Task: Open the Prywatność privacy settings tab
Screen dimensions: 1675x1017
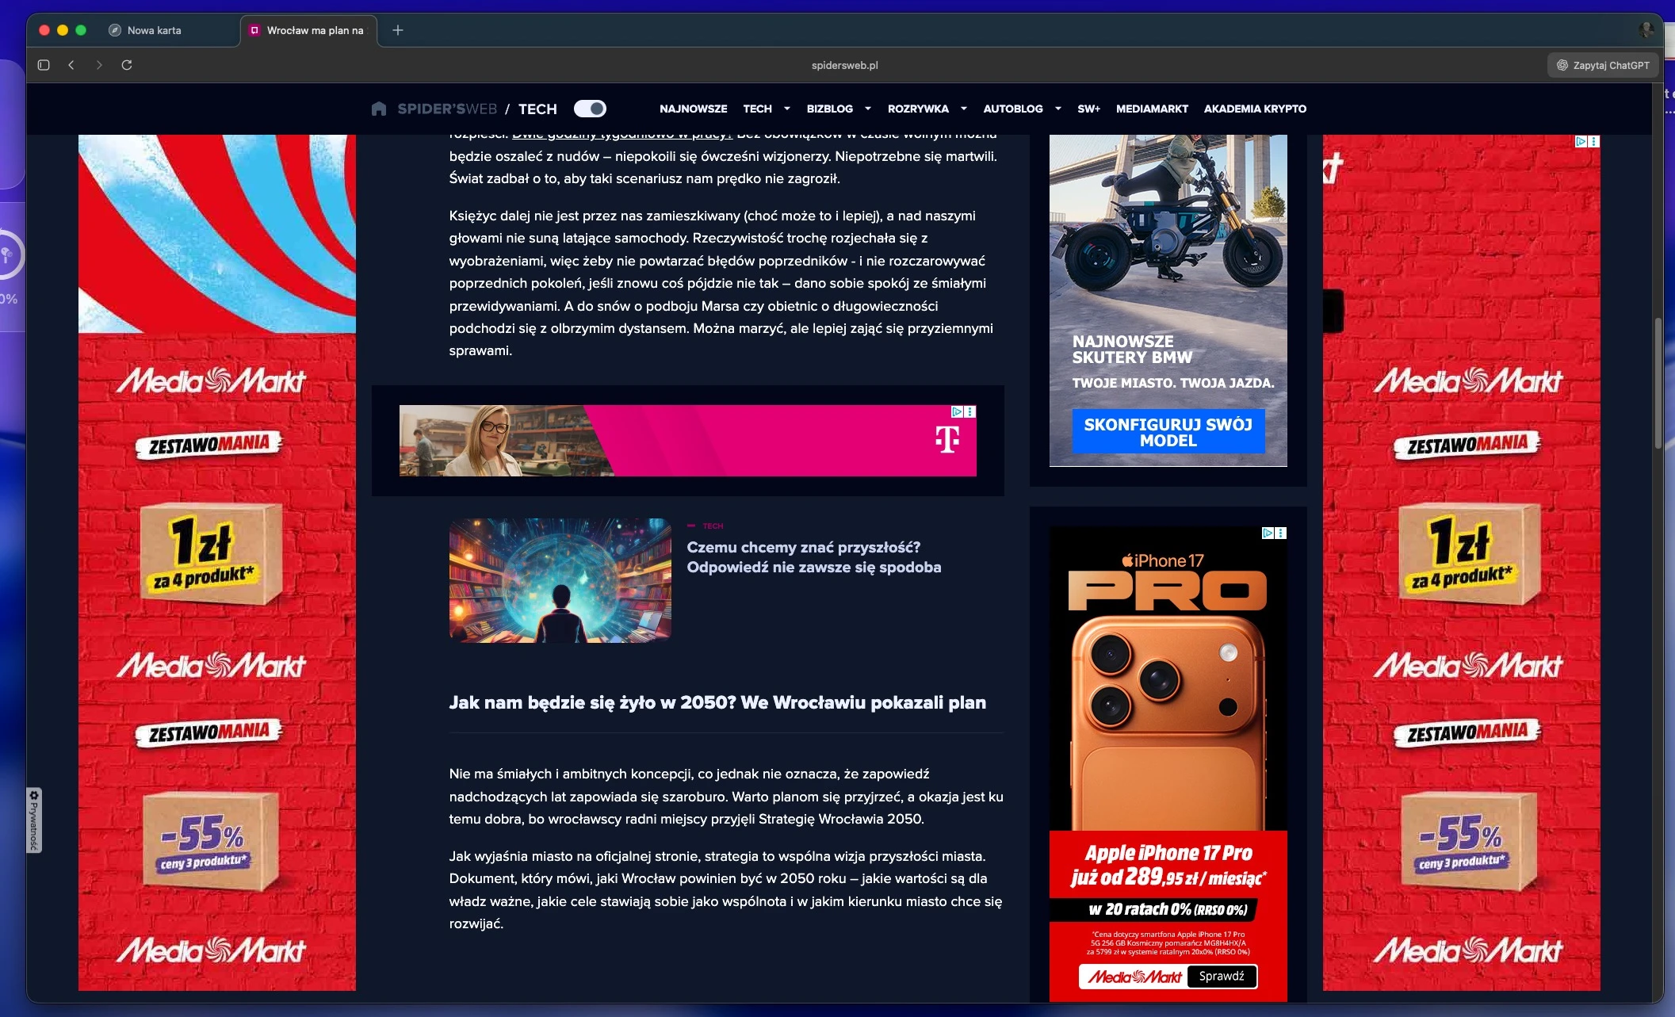Action: (x=34, y=820)
